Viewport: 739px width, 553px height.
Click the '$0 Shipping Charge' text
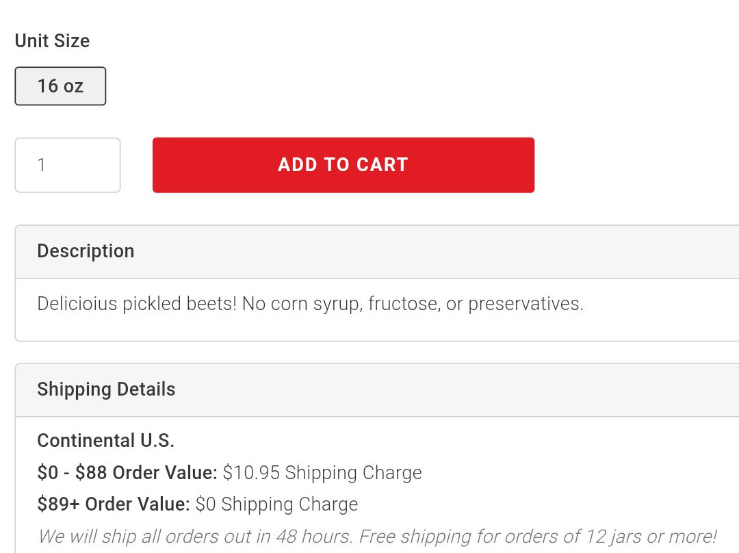pyautogui.click(x=276, y=504)
